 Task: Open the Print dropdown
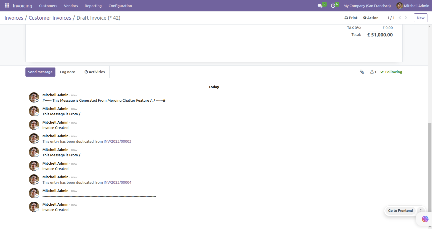pos(351,18)
